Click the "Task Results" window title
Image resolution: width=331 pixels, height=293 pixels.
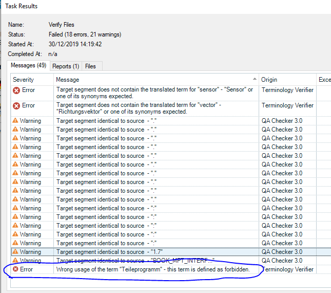coord(22,6)
